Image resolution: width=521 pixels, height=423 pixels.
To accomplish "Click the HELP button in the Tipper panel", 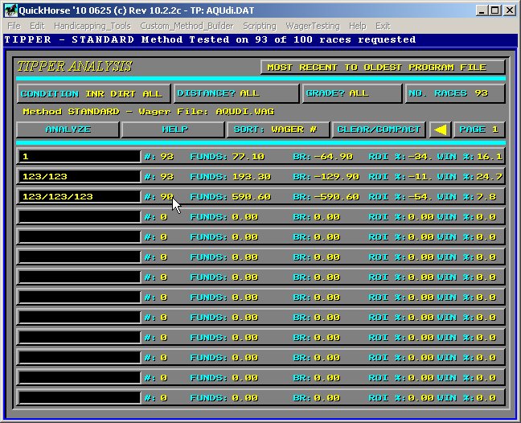I will [174, 129].
